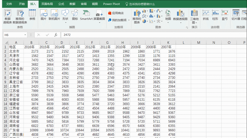247x138 pixels.
Task: Select column K header
Action: tap(168, 43)
